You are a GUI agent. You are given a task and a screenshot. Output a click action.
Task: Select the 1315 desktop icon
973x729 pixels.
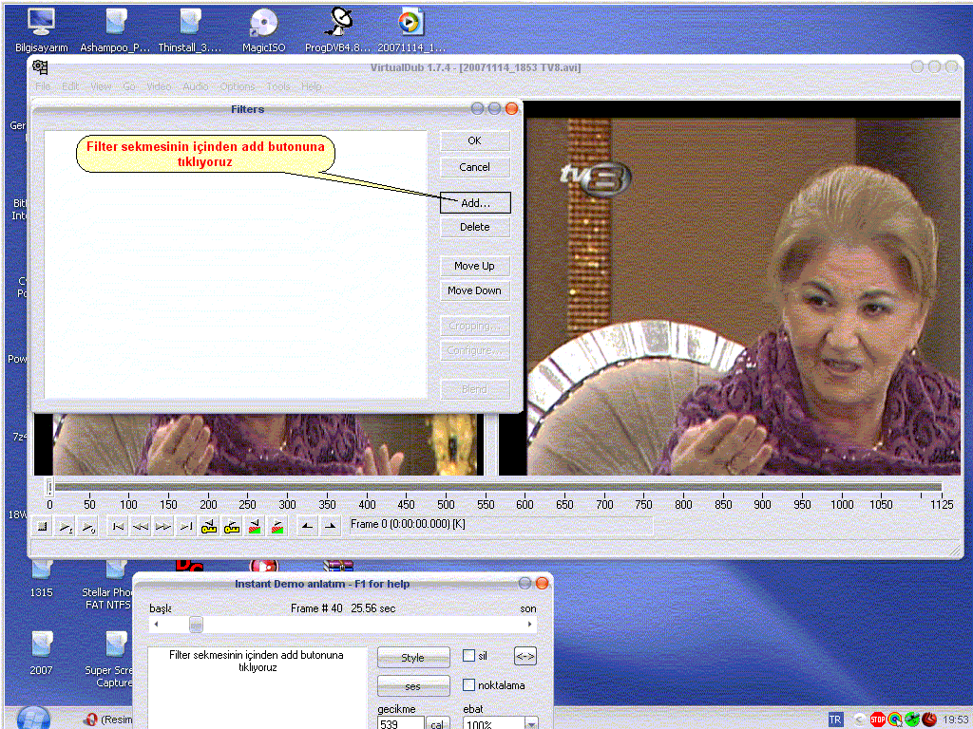click(41, 580)
